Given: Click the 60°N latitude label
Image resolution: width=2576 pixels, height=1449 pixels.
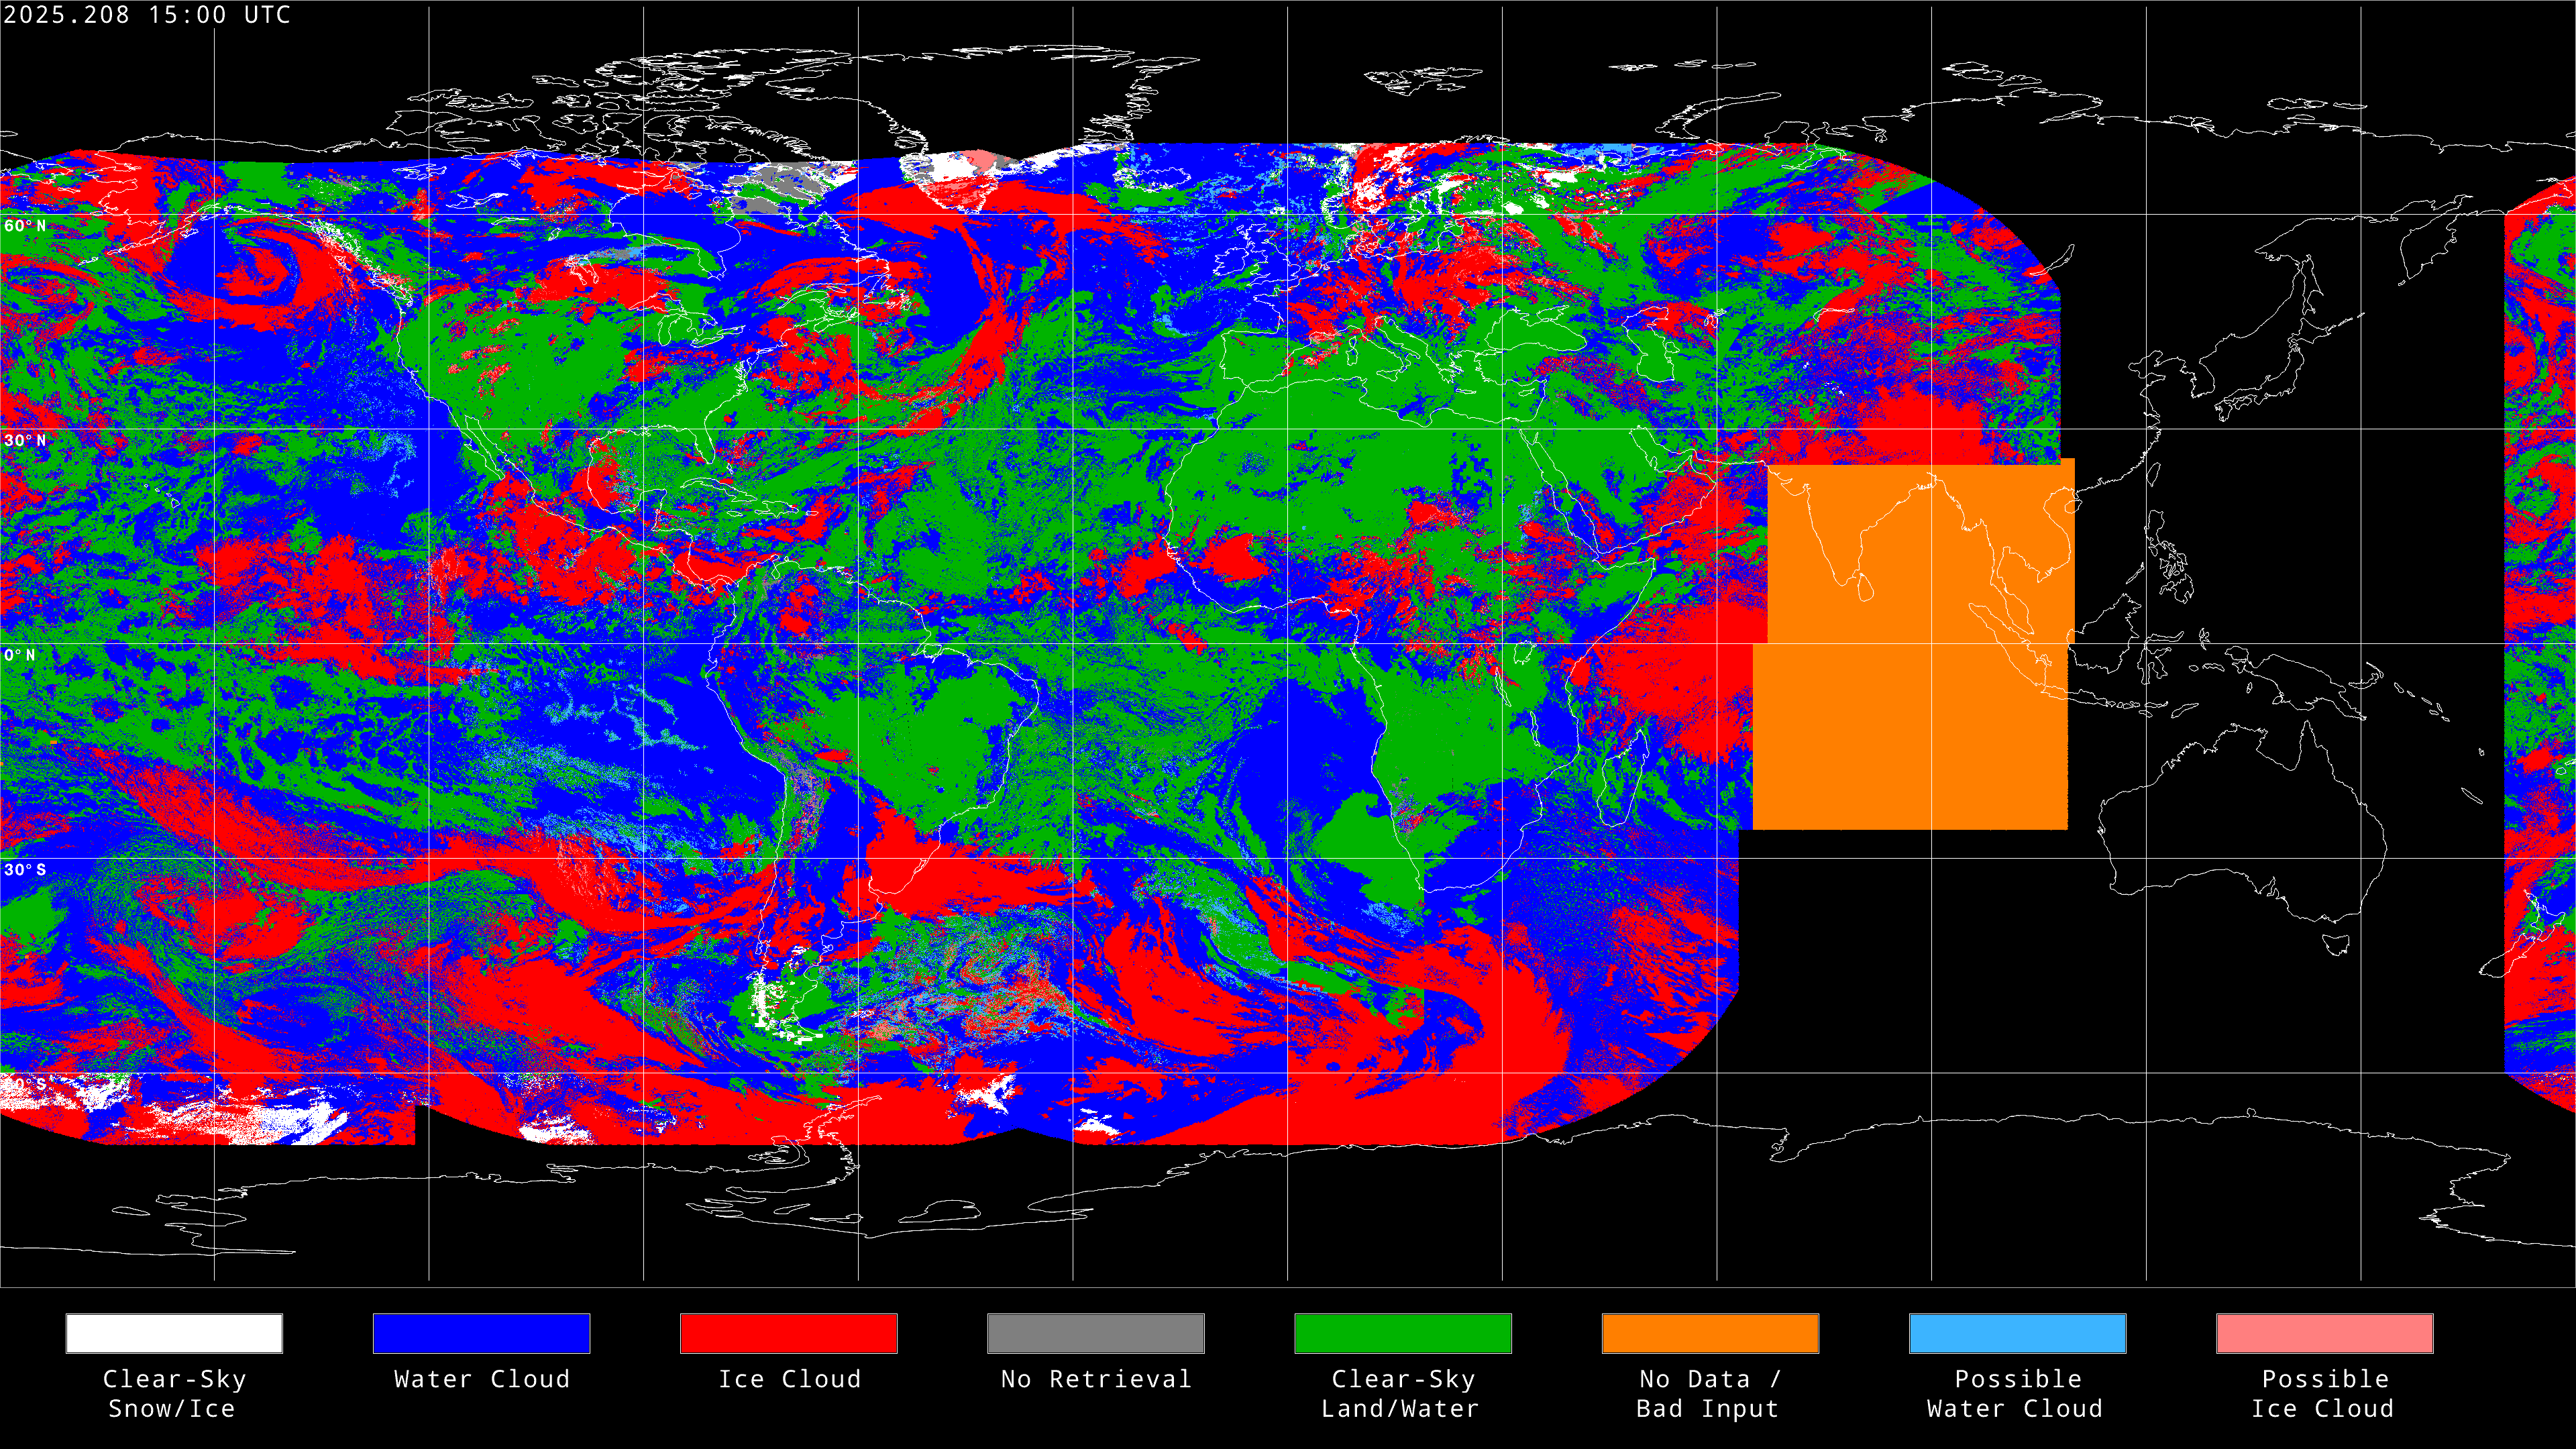Looking at the screenshot, I should pyautogui.click(x=25, y=226).
